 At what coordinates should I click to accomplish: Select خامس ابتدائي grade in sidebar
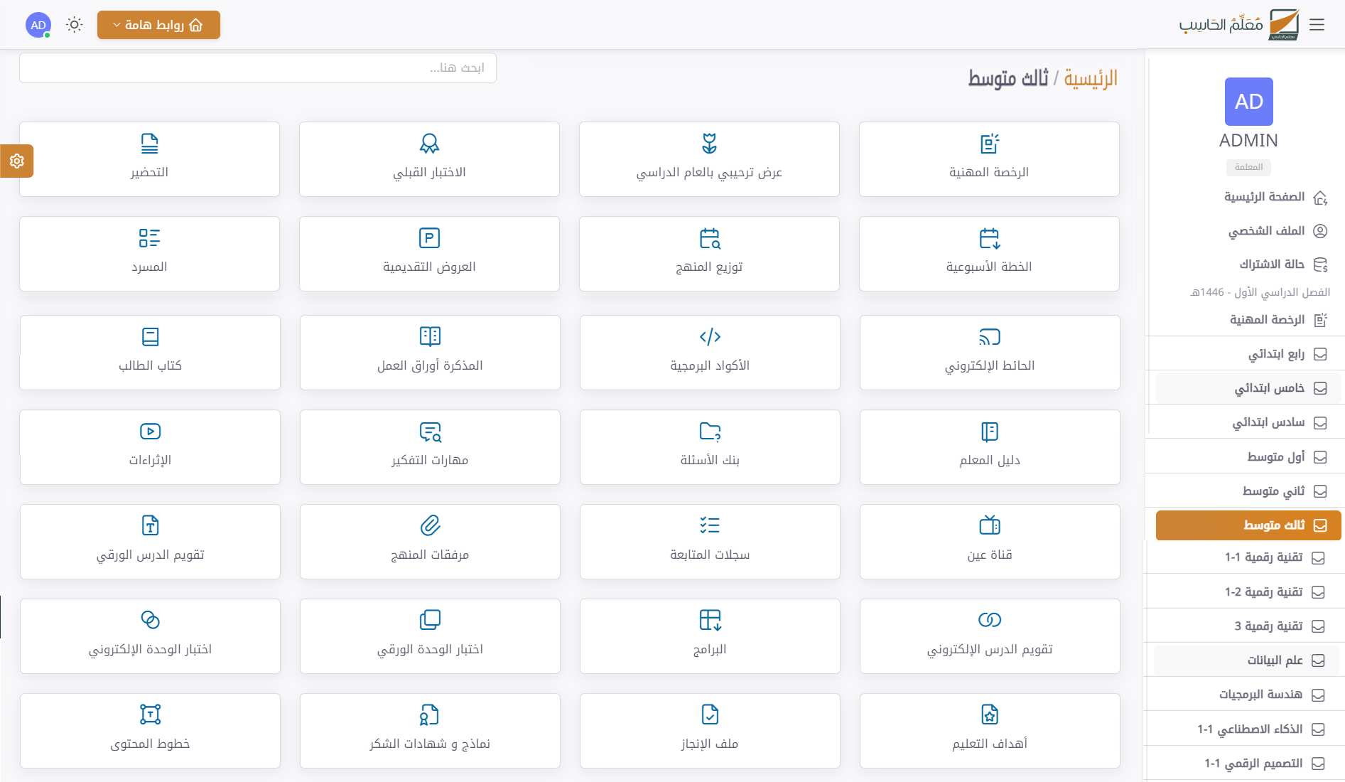[x=1248, y=388]
